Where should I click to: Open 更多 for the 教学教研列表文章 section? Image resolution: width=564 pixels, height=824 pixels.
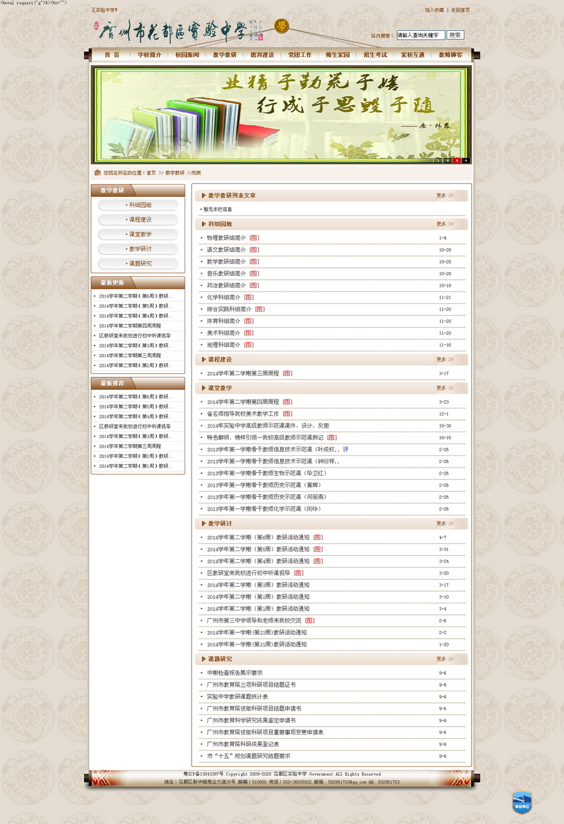pos(445,196)
